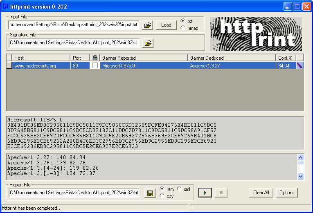313x213 pixels.
Task: Open folder browser for Input File
Action: click(148, 25)
